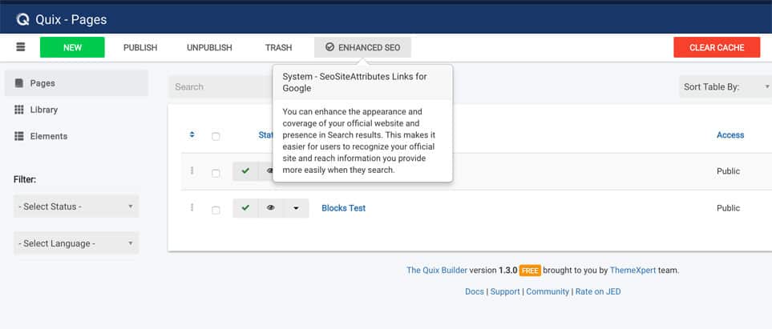The image size is (772, 329).
Task: Click the table sort order arrows icon
Action: (192, 134)
